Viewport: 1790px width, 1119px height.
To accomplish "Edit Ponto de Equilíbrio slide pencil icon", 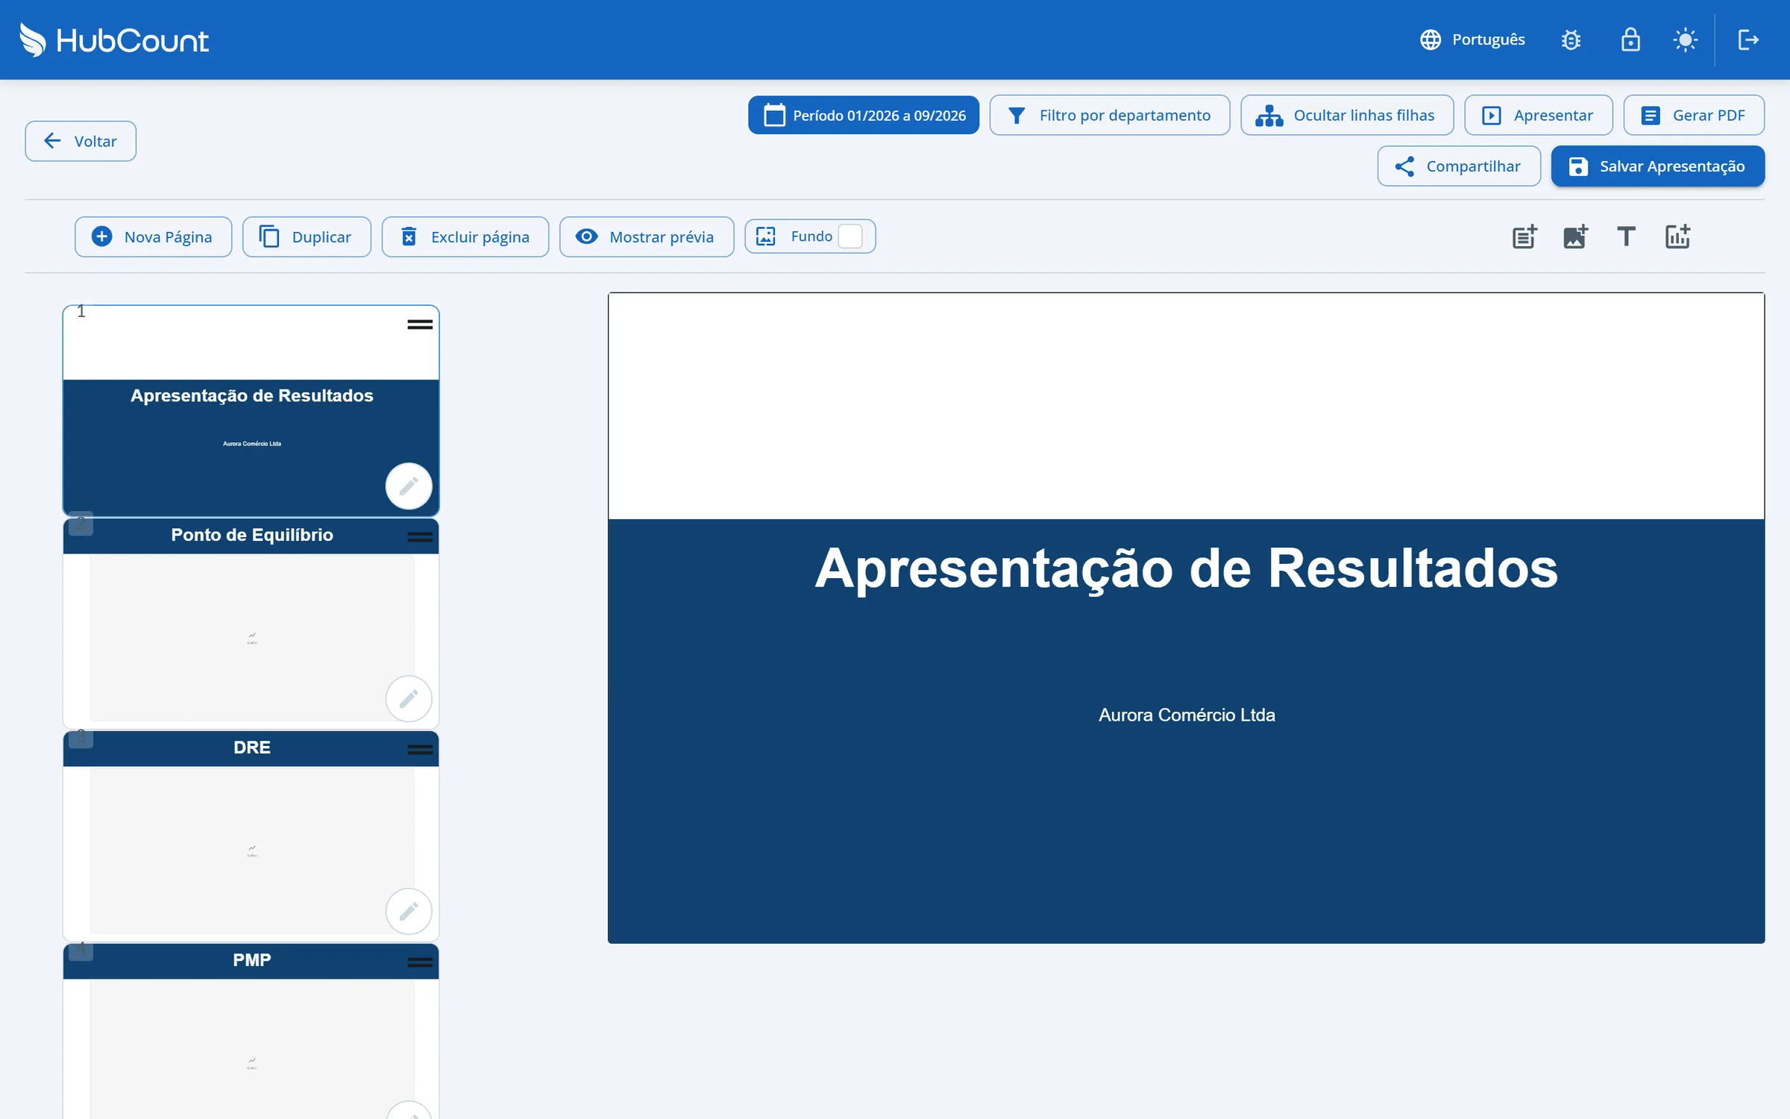I will pyautogui.click(x=409, y=699).
